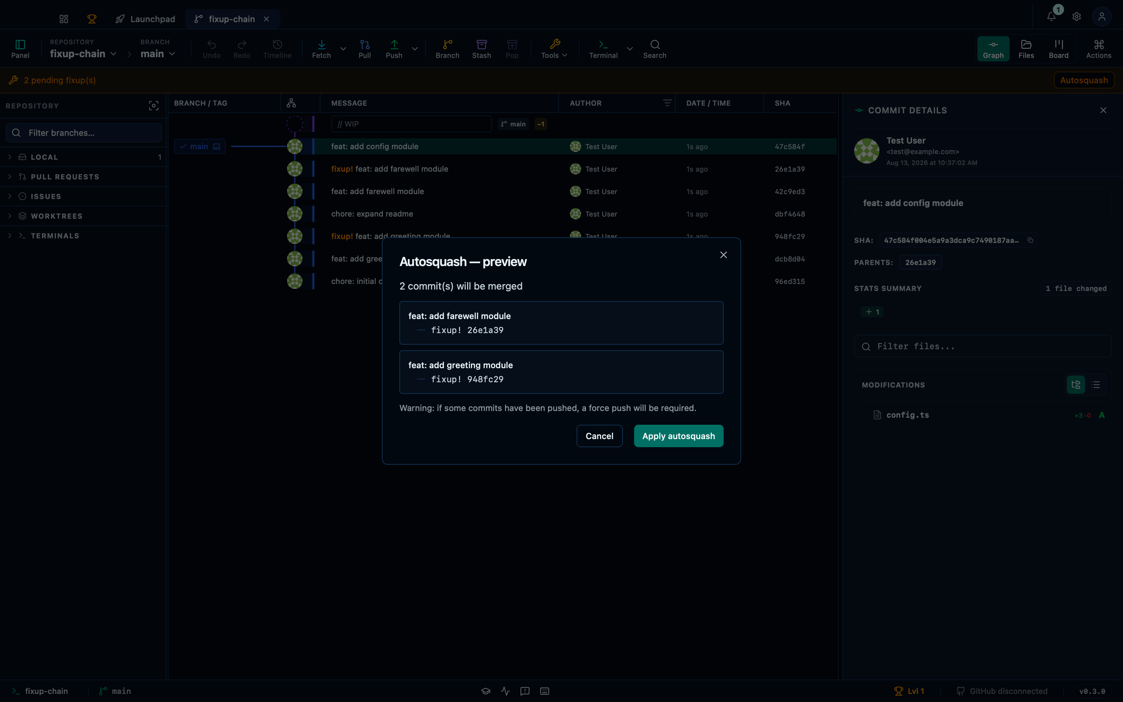Click the activity pulse icon in status bar
This screenshot has width=1123, height=702.
point(505,691)
